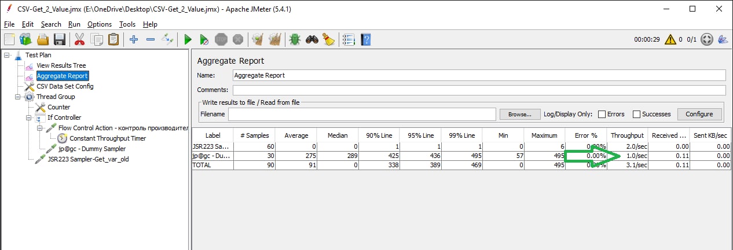Open the Help menu
733x250 pixels.
150,24
